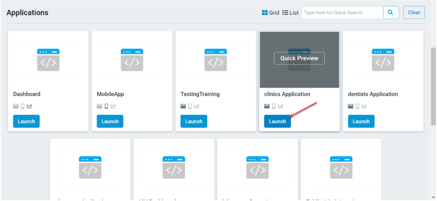
Task: Click dentists Application's desktop platform icon
Action: tap(351, 106)
